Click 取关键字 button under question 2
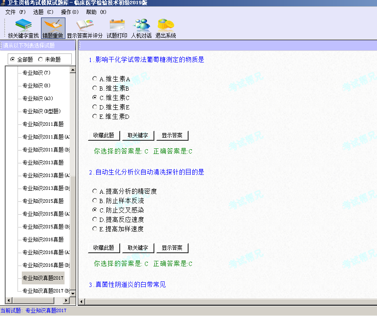This screenshot has width=377, height=316. click(138, 248)
